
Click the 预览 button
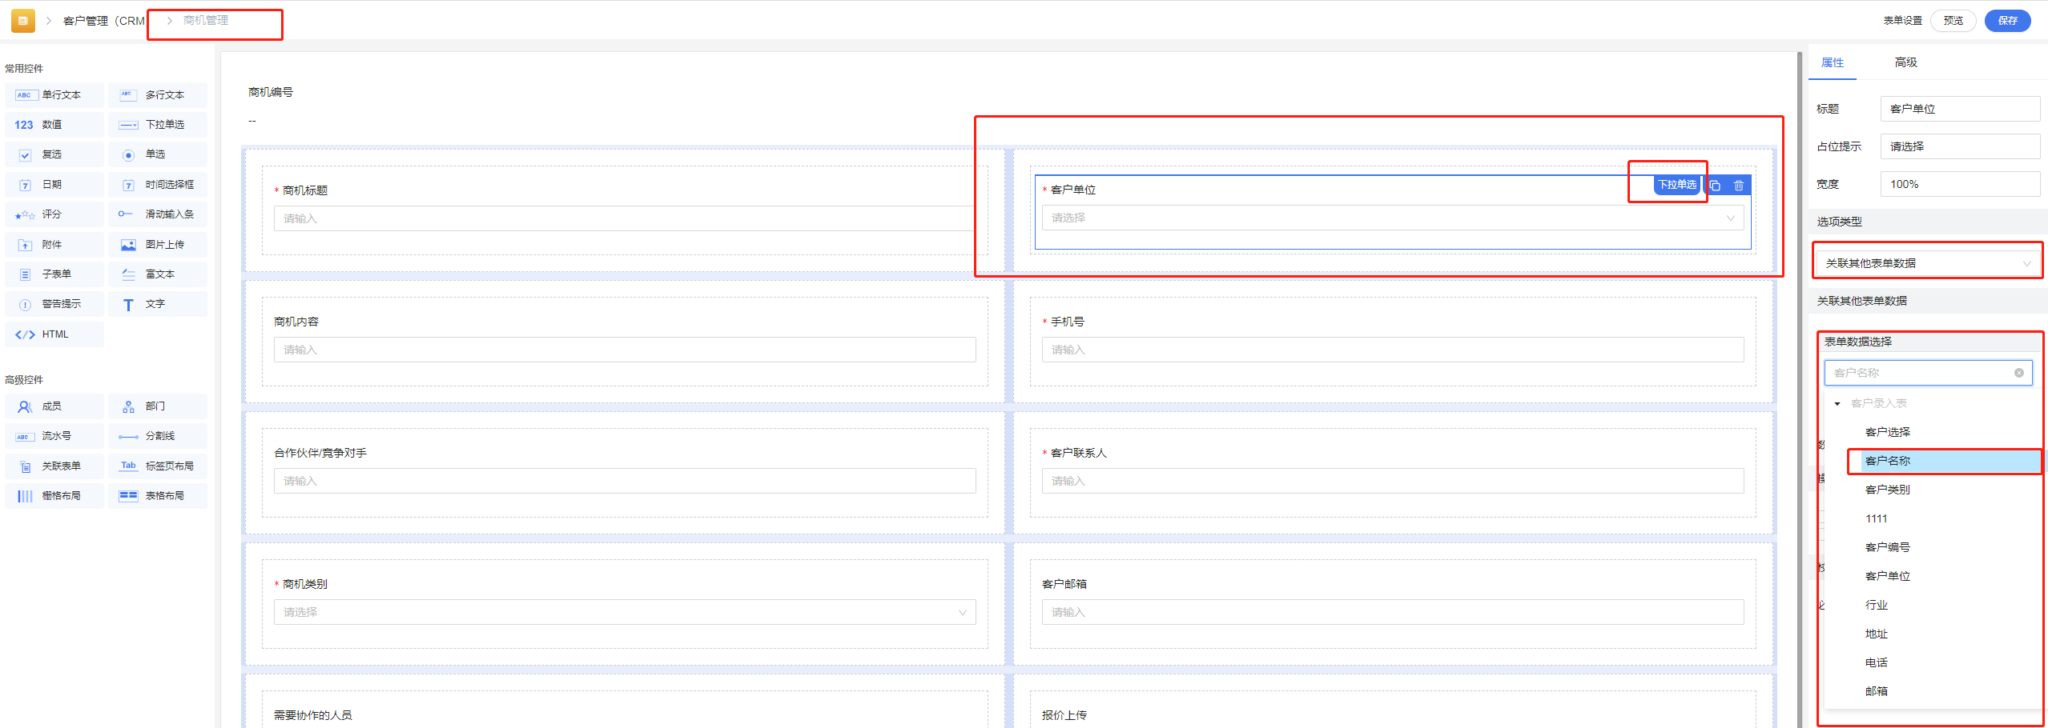[x=1953, y=21]
